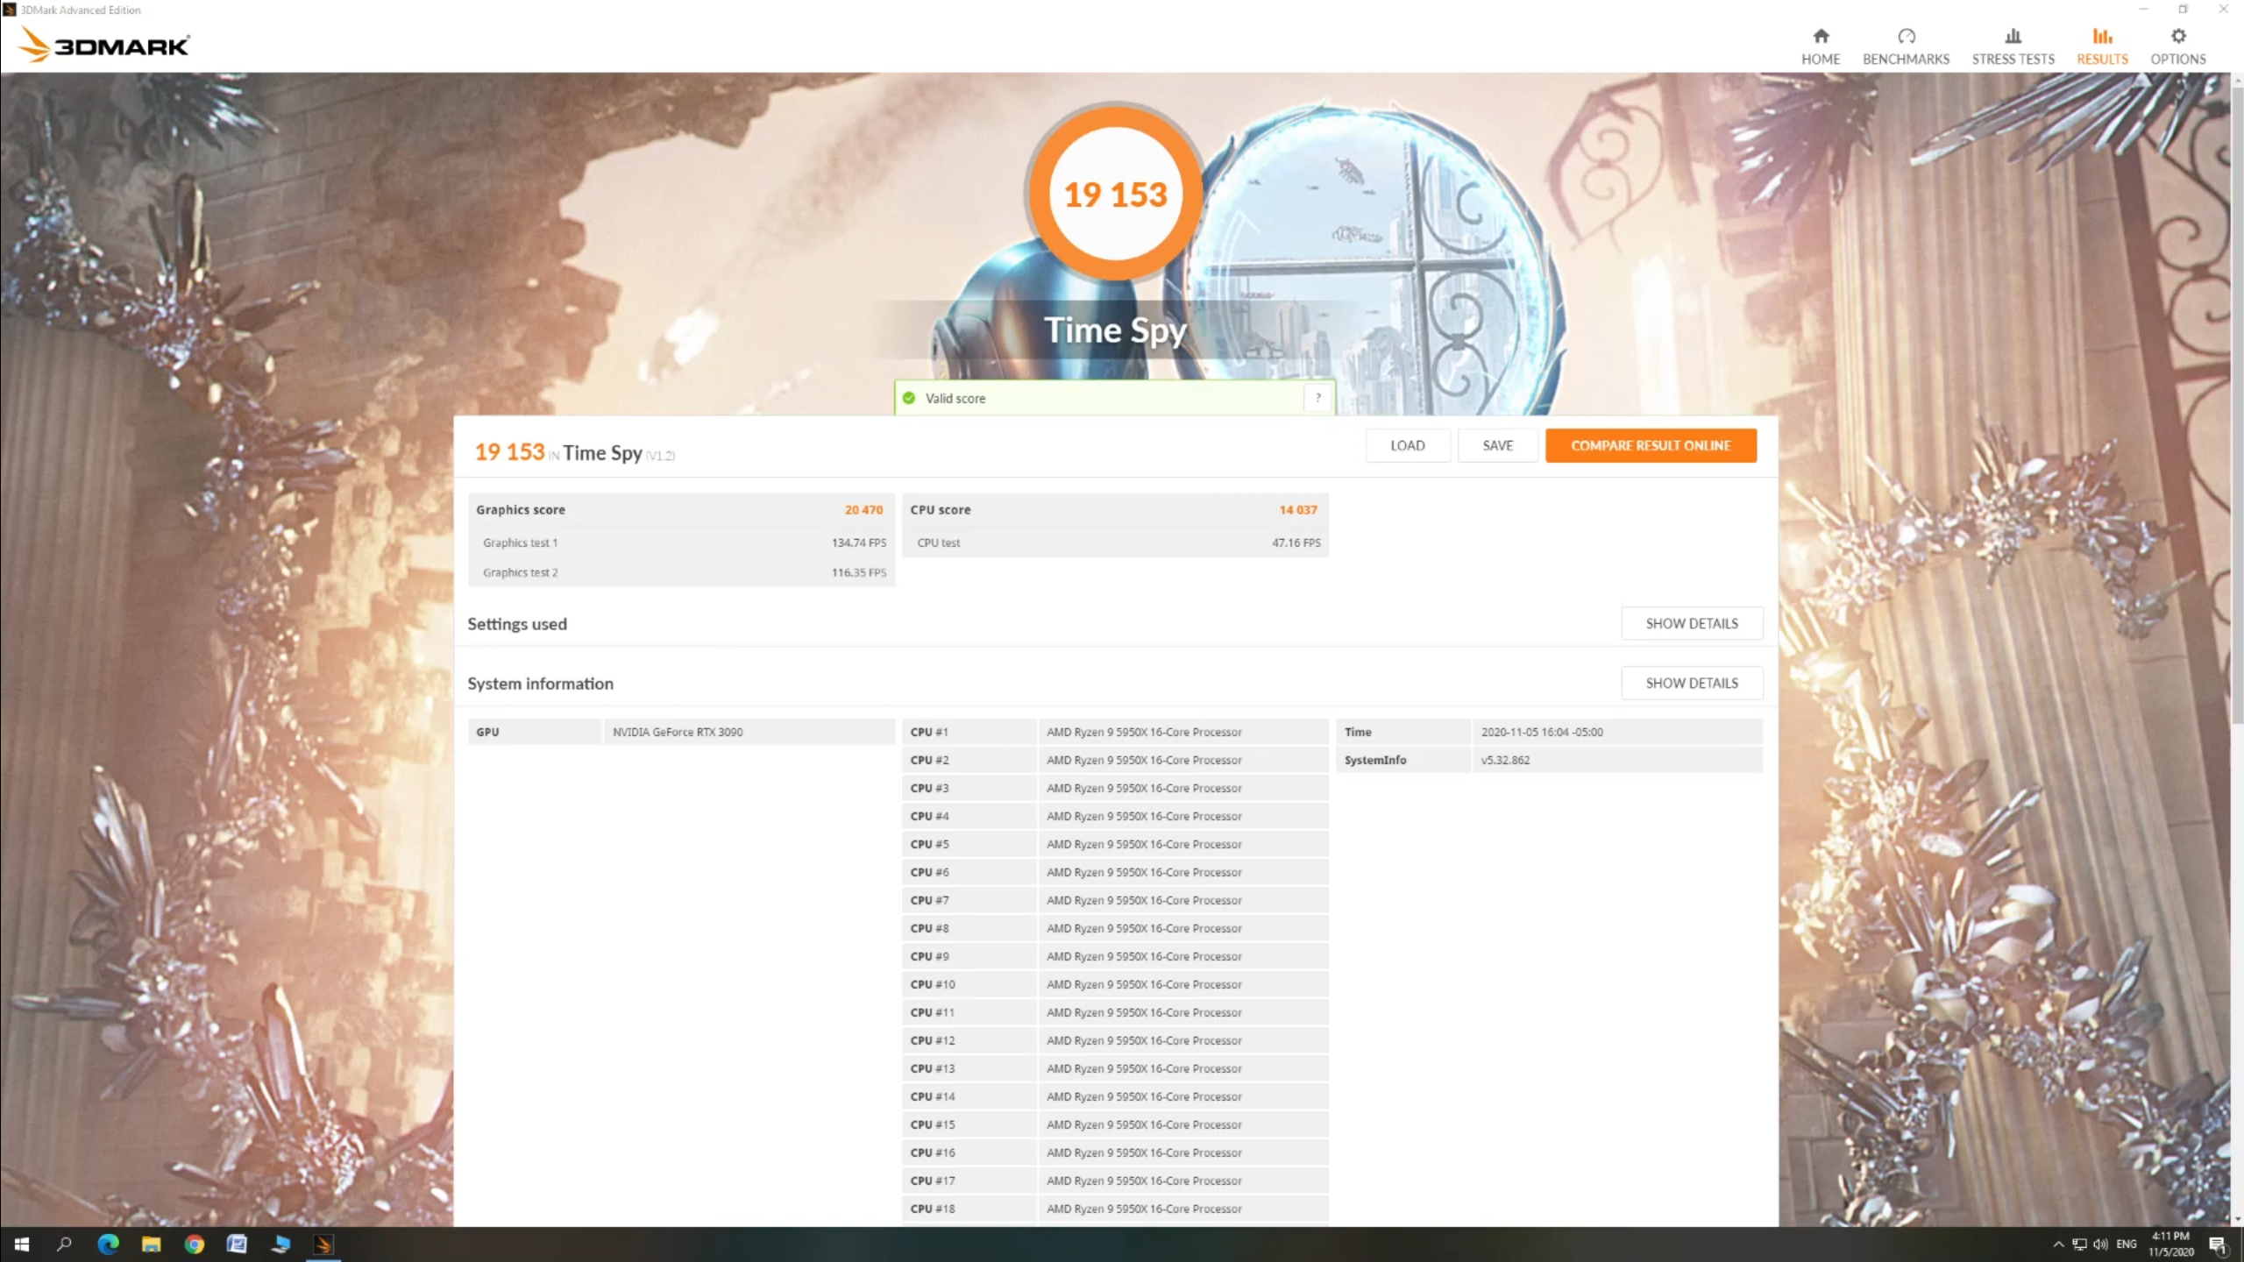
Task: Open the taskbar clock and date
Action: (x=2171, y=1244)
